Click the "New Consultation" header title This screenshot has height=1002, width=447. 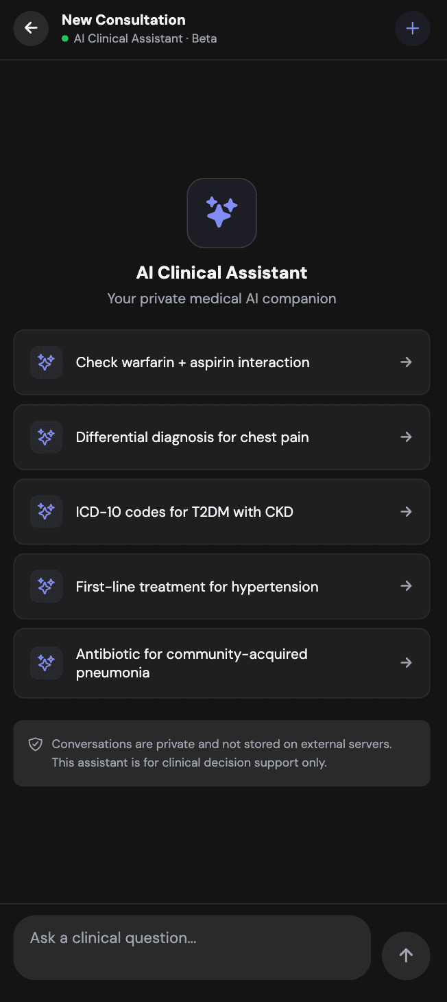(x=123, y=20)
